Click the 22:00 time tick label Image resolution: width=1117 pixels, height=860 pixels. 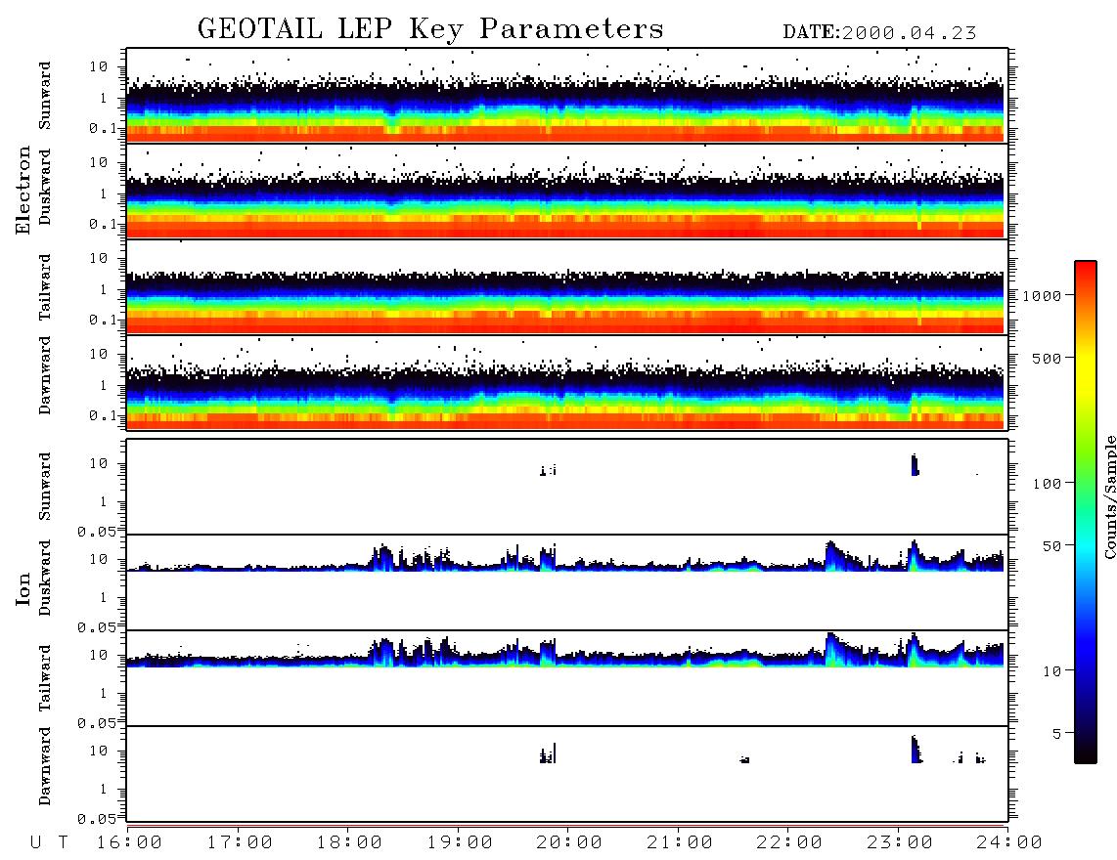click(789, 843)
